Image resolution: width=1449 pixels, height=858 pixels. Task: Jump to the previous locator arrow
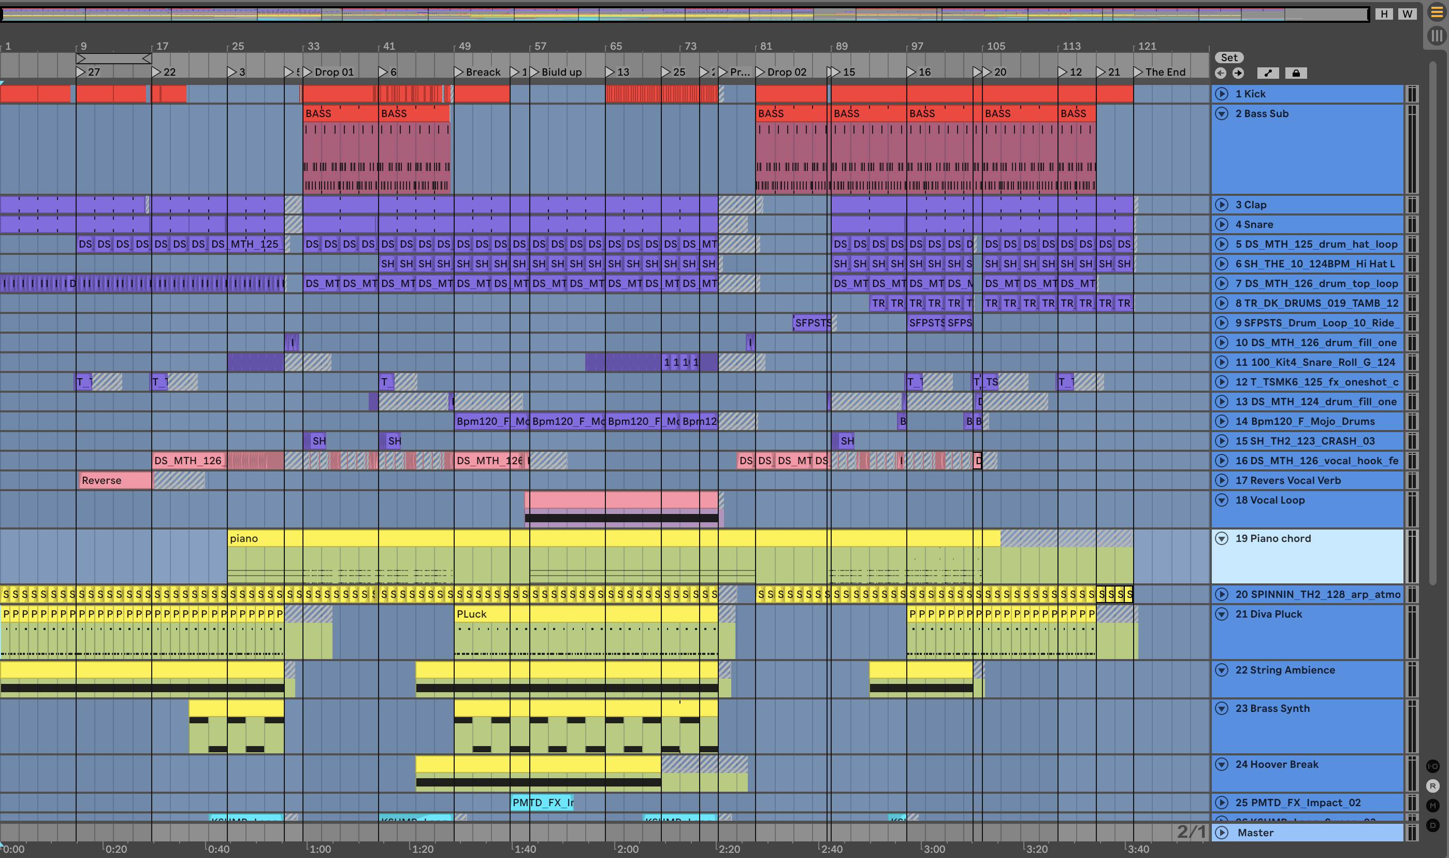click(1220, 73)
